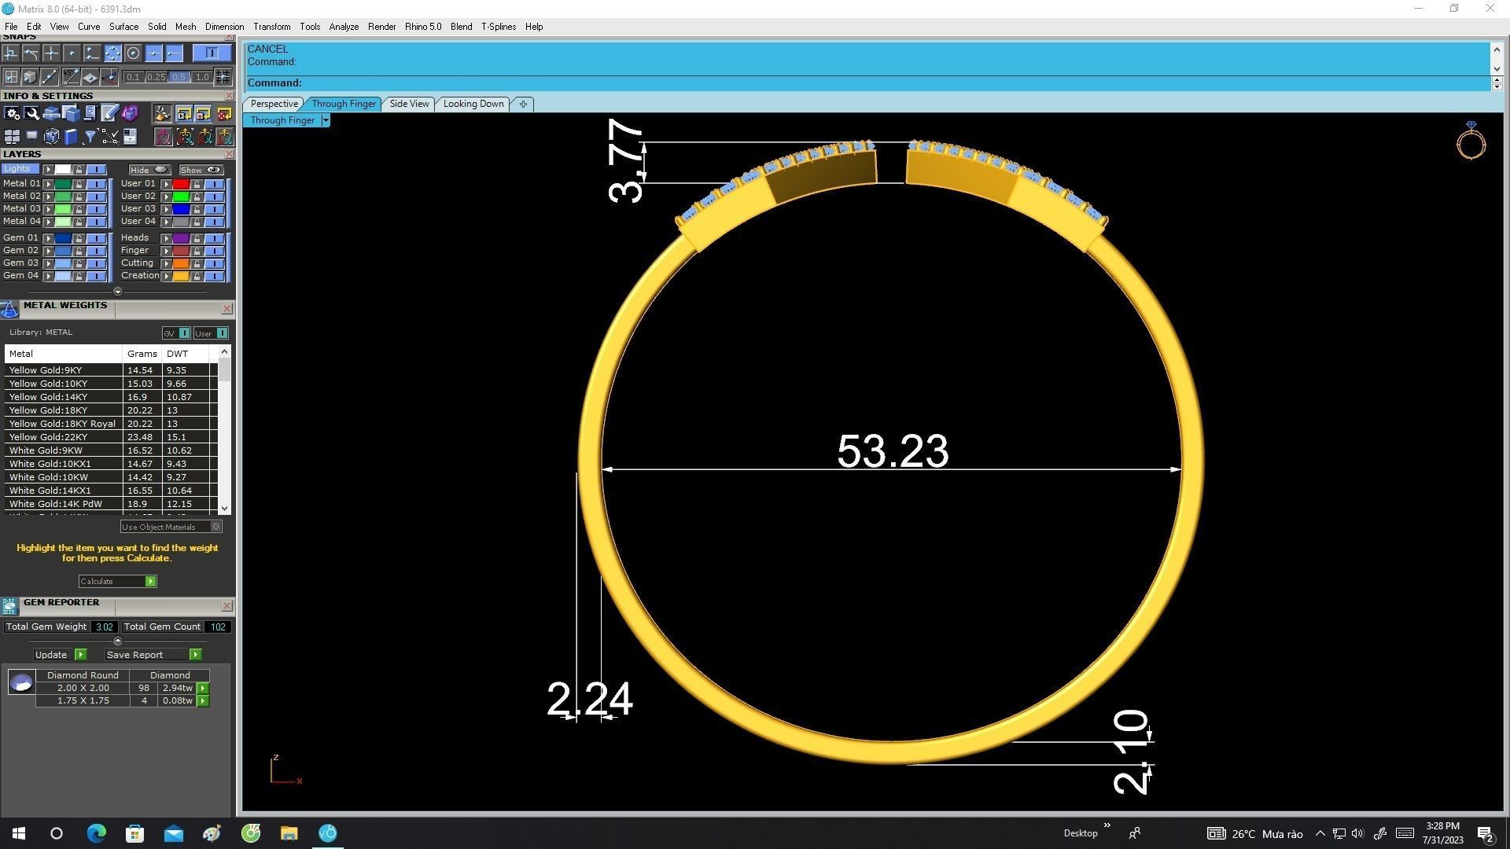Click the four-viewport layout icon

pos(12,137)
